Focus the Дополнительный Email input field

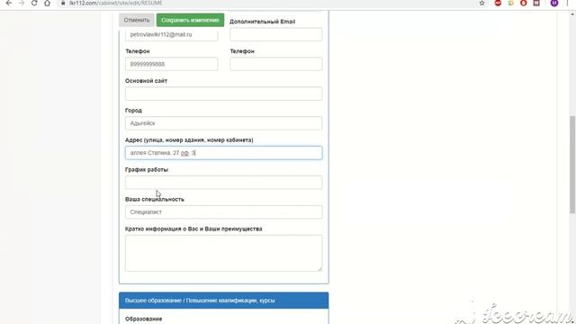click(276, 34)
